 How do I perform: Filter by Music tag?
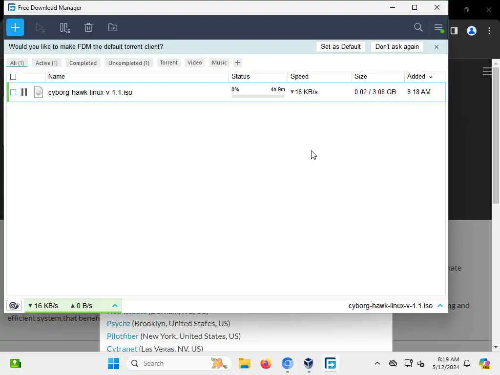(x=219, y=62)
